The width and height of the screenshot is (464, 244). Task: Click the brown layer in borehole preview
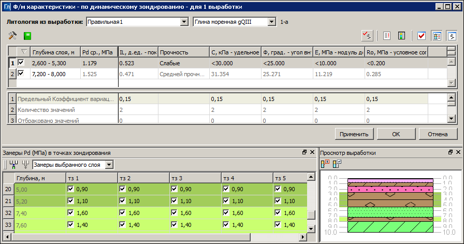[x=390, y=199]
